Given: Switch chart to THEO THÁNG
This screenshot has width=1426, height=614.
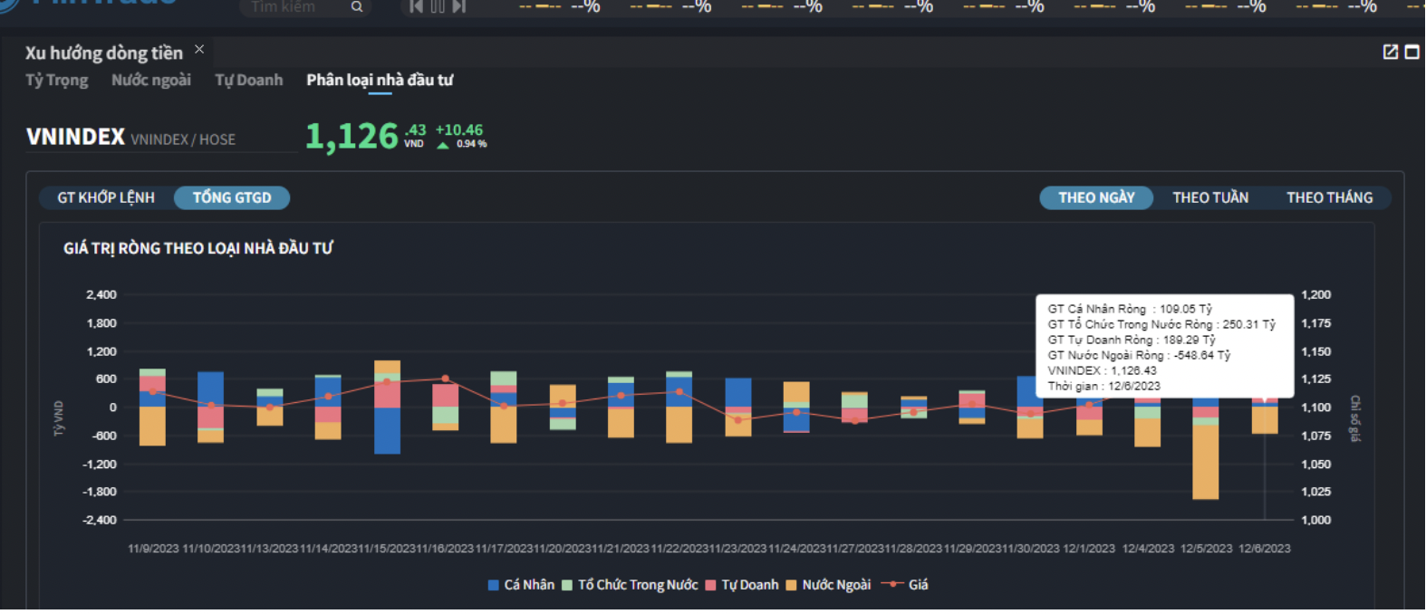Looking at the screenshot, I should click(1329, 198).
